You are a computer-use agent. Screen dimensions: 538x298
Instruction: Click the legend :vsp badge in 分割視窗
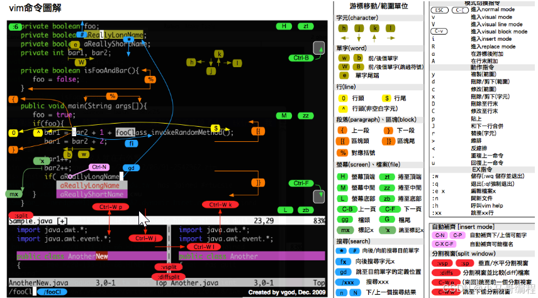click(x=442, y=263)
